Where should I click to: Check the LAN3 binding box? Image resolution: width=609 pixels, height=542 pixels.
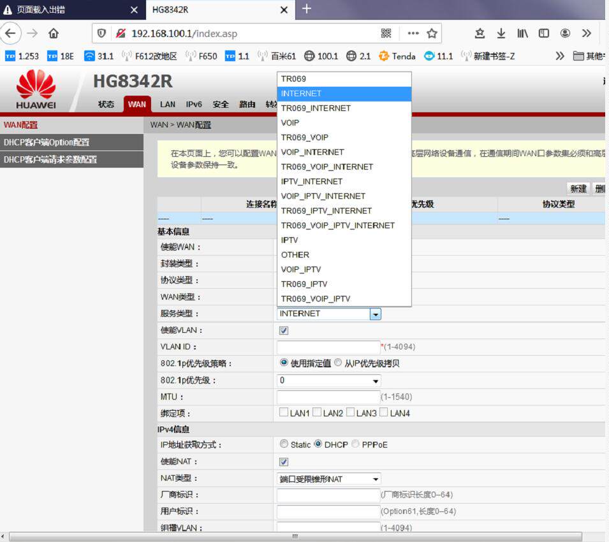(x=350, y=412)
